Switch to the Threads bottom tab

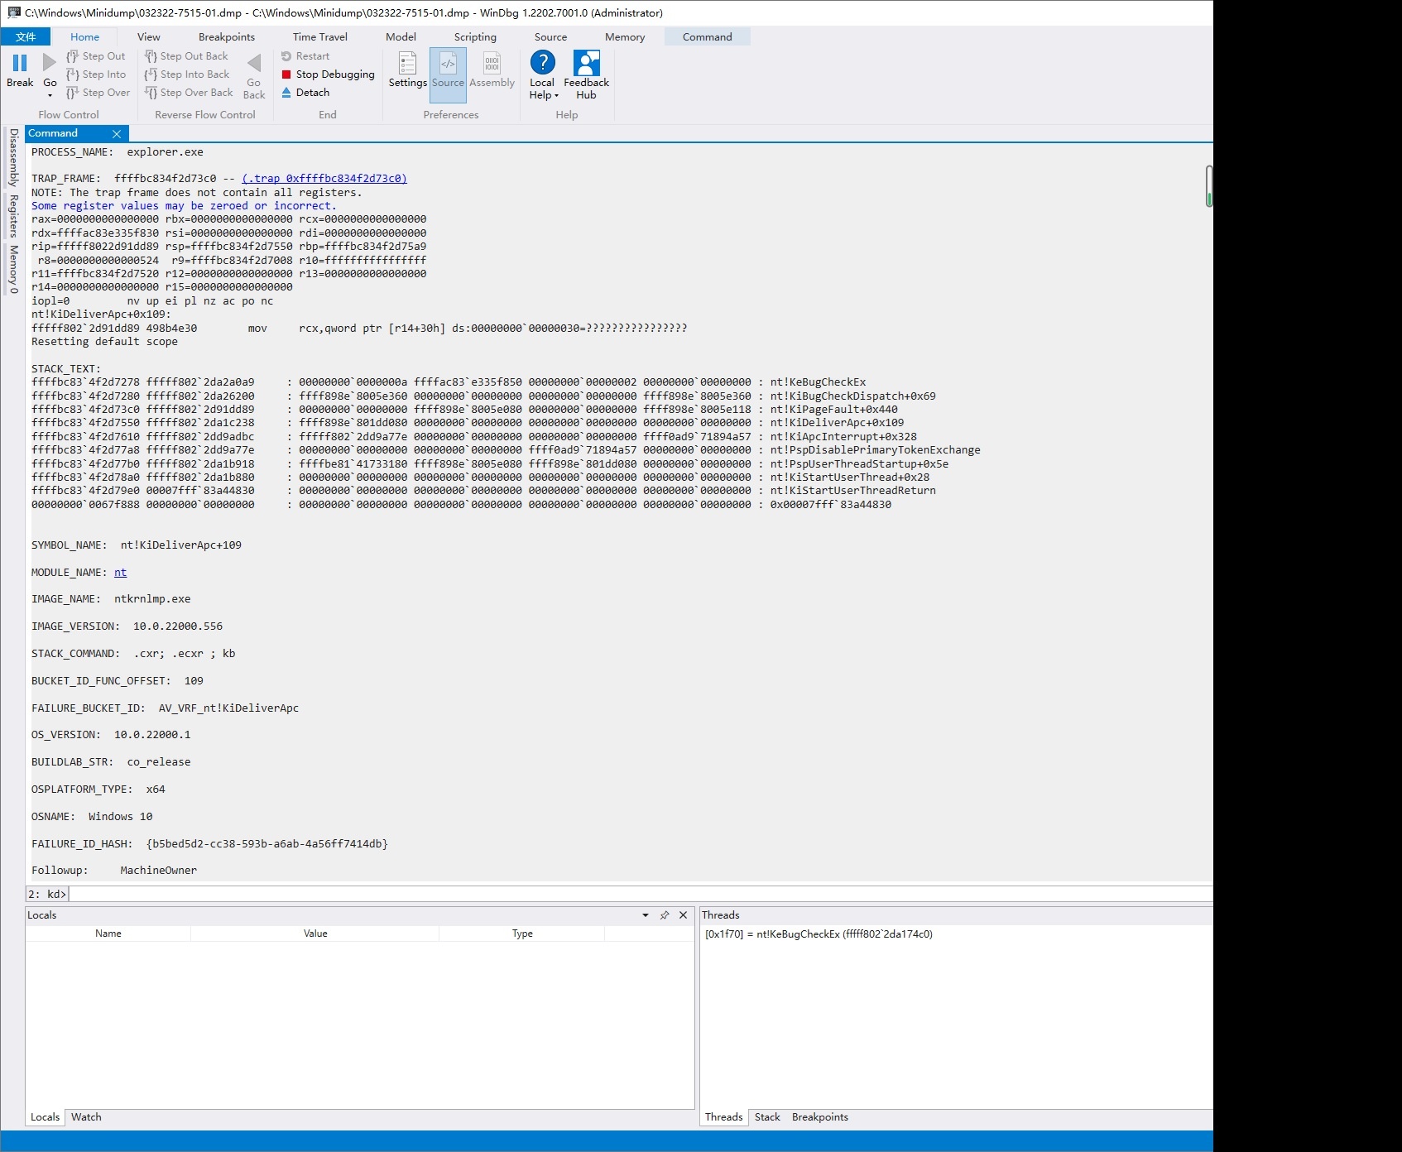tap(723, 1117)
